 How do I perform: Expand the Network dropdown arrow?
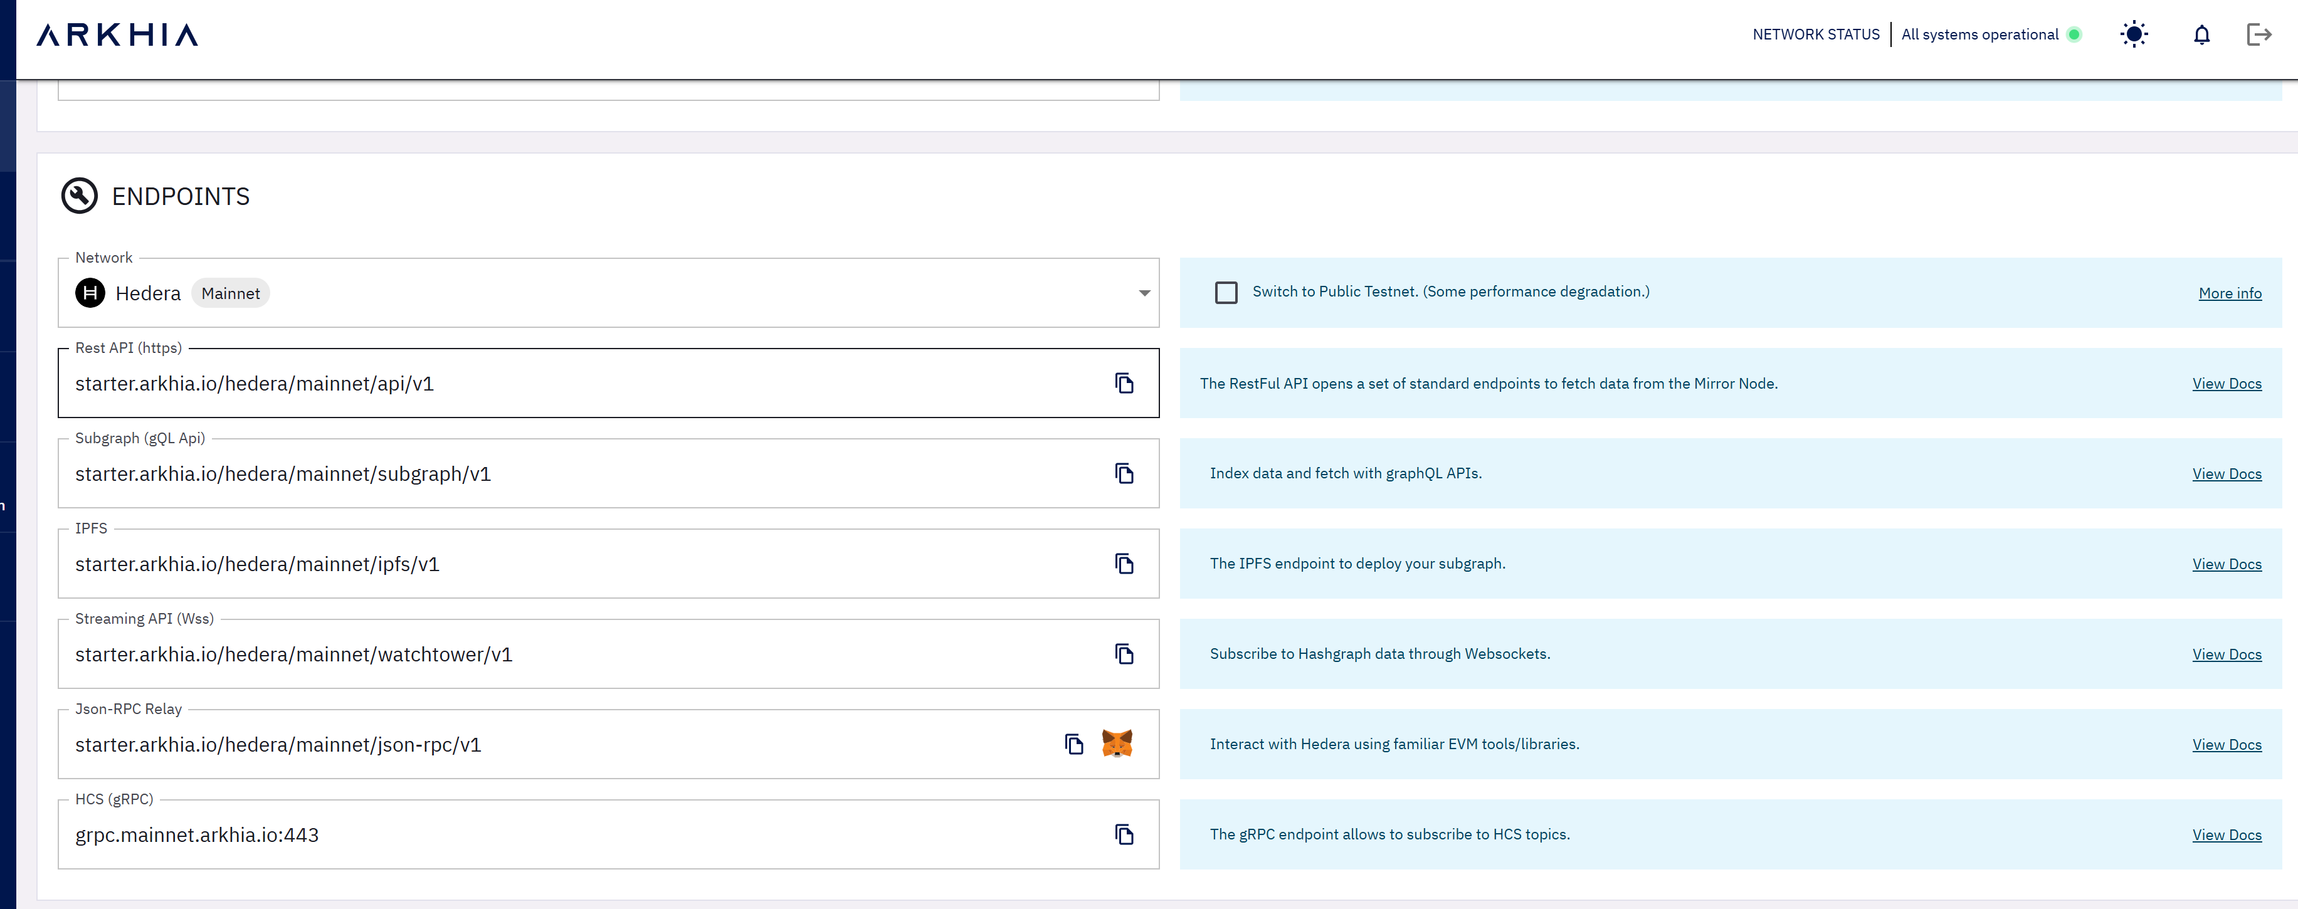[x=1144, y=293]
